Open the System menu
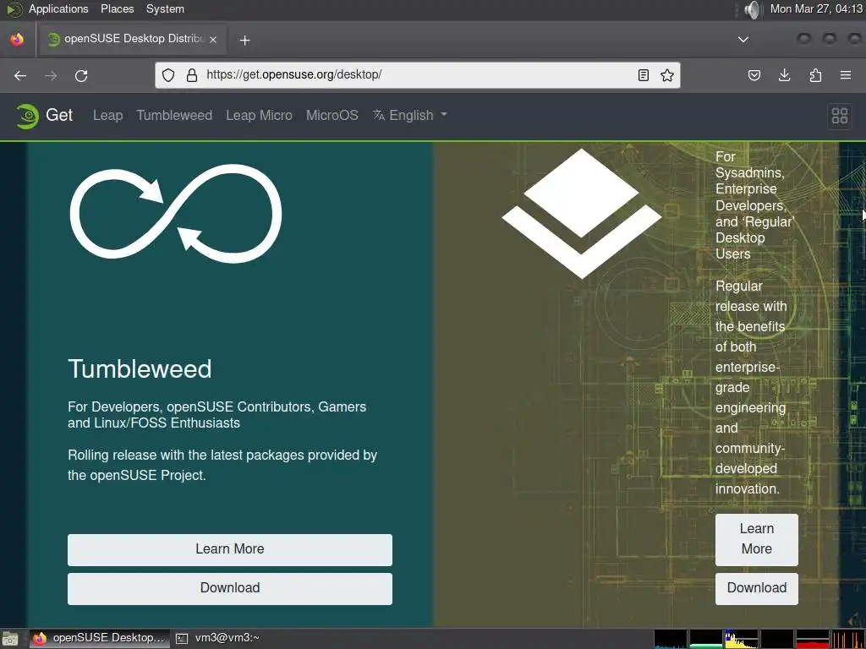 pyautogui.click(x=165, y=8)
